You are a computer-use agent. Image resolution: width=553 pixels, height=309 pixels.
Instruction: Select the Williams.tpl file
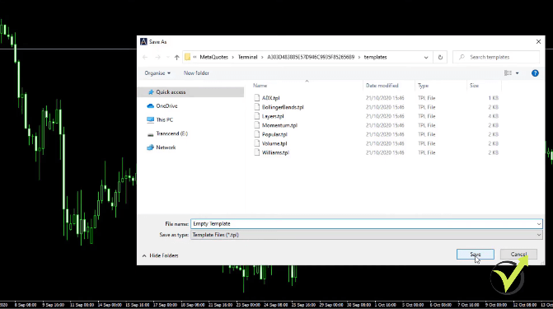point(275,152)
